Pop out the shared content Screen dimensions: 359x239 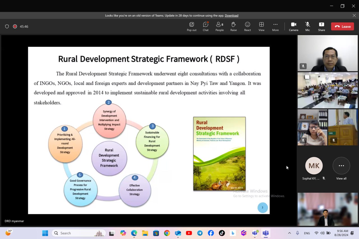pos(192,26)
